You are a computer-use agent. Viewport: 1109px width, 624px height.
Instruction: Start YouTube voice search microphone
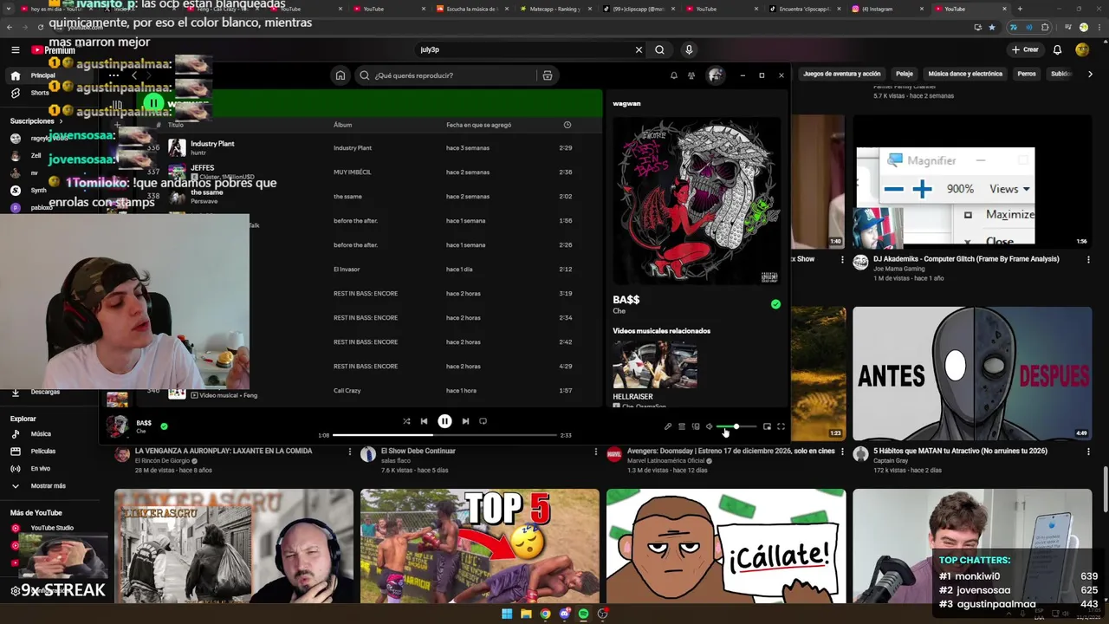tap(689, 49)
